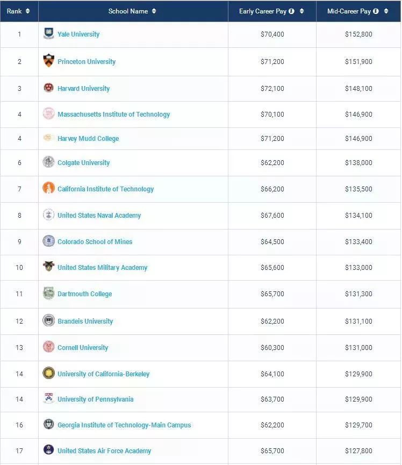Click the University of Pennsylvania shield logo

(x=48, y=399)
